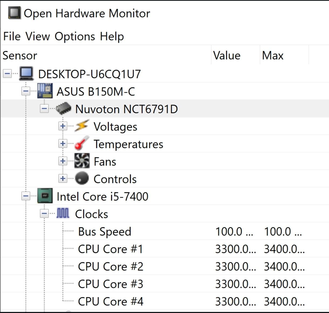Expand the Temperatures node
The image size is (329, 313).
[x=63, y=144]
